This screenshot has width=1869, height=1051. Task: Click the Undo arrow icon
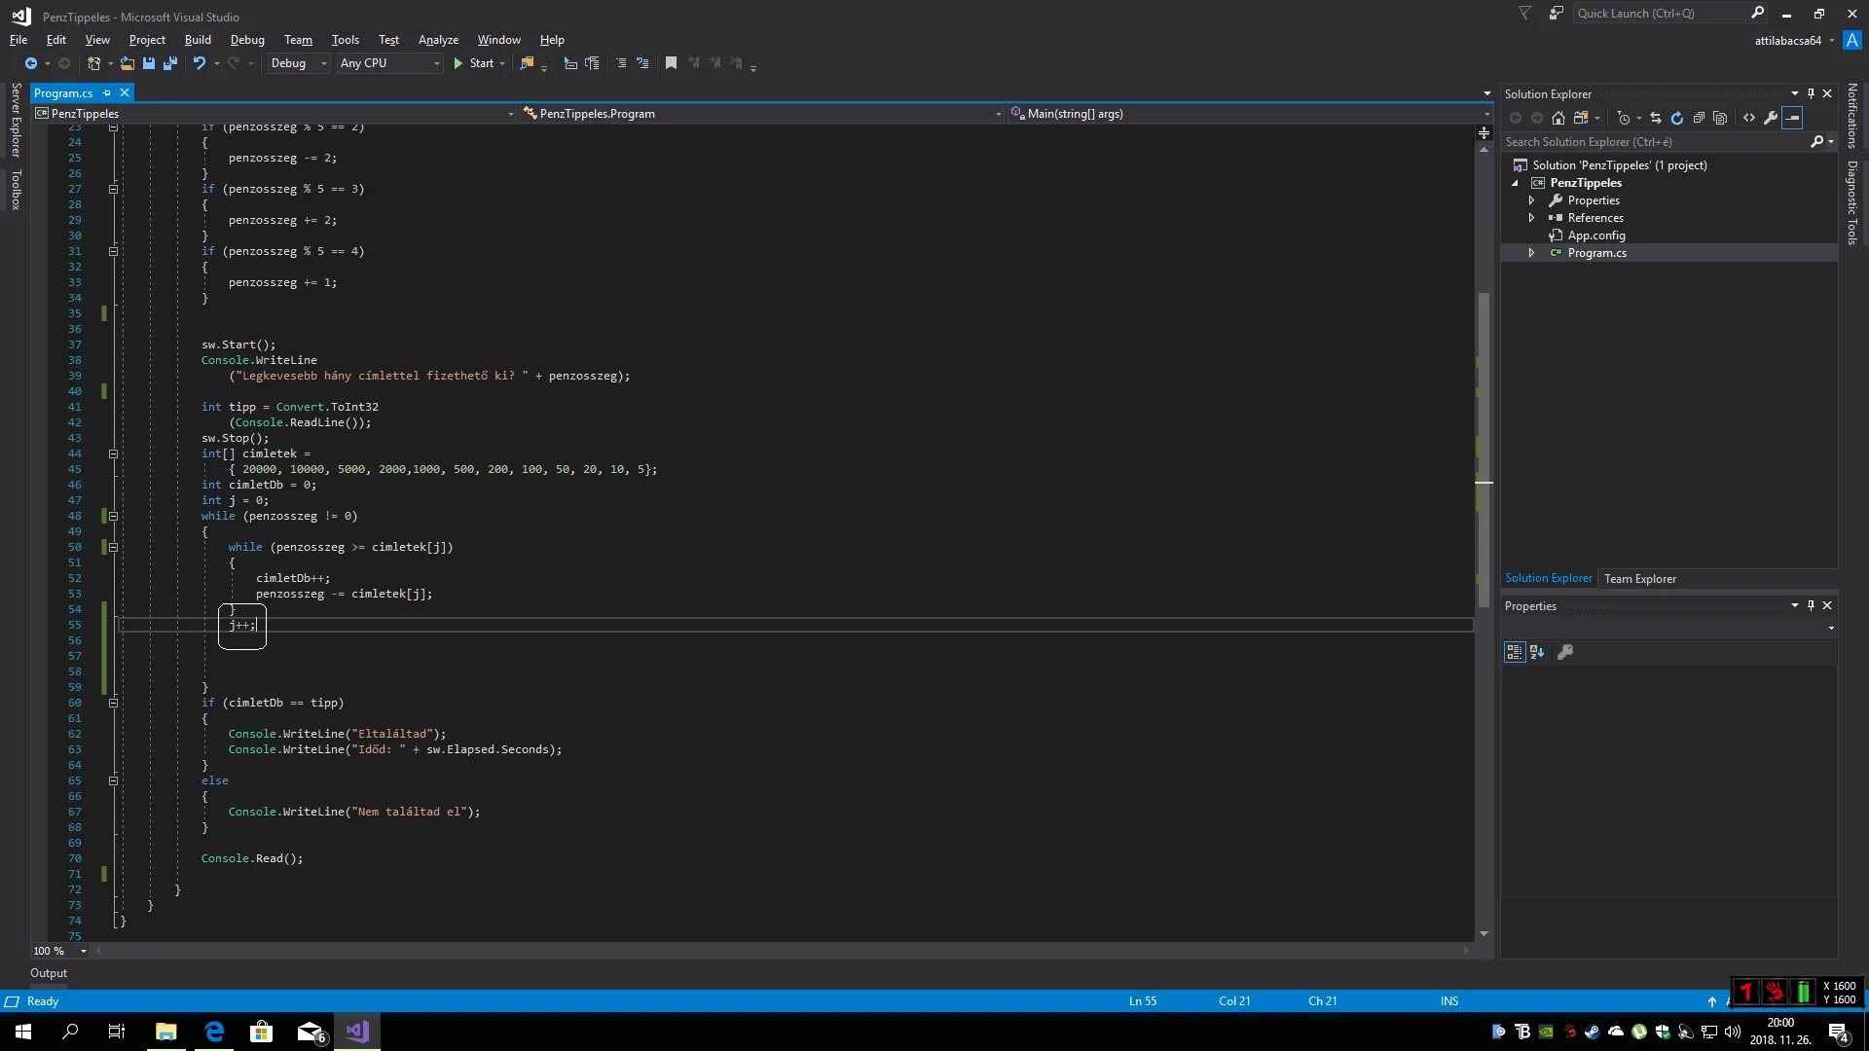pos(199,63)
